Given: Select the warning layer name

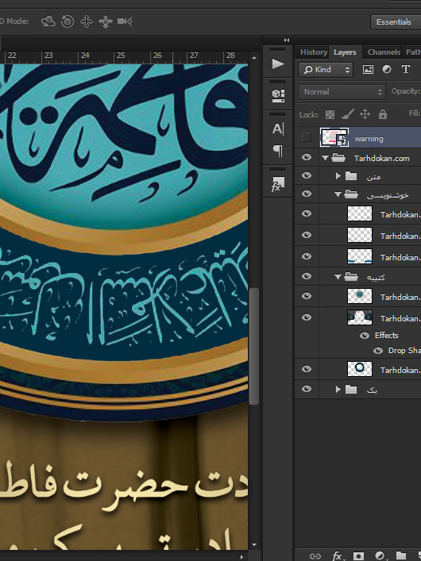Looking at the screenshot, I should [x=369, y=139].
